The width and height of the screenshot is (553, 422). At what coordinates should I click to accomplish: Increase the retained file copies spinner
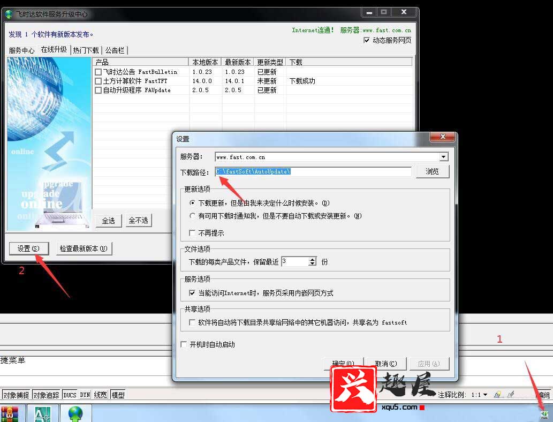tap(313, 259)
